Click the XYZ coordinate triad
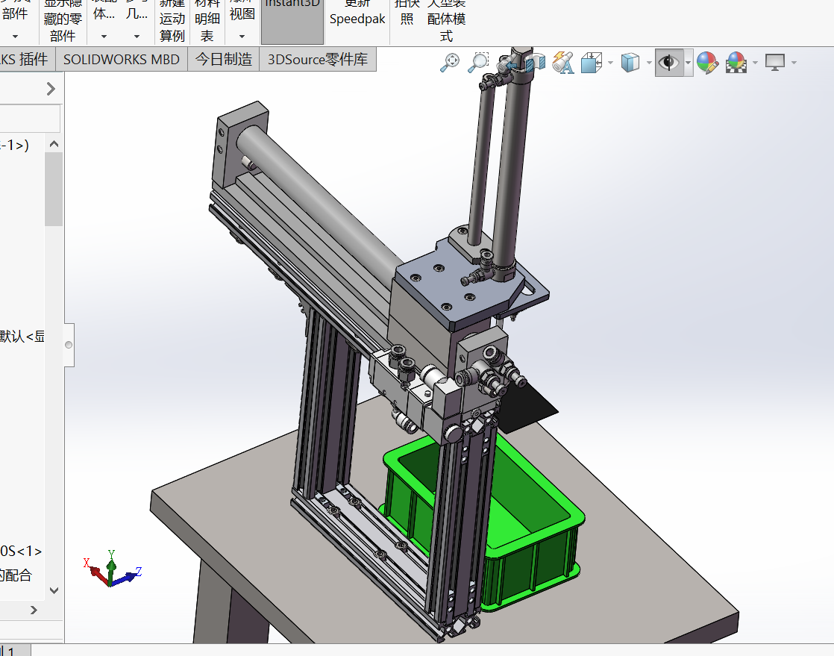Screen dimensions: 834x656 (x=112, y=569)
